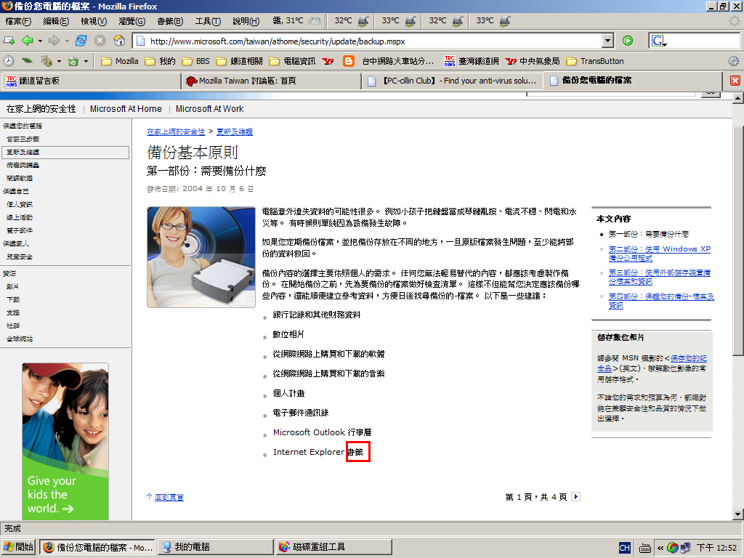Open the 工具(T) menu
The image size is (744, 558).
(208, 21)
